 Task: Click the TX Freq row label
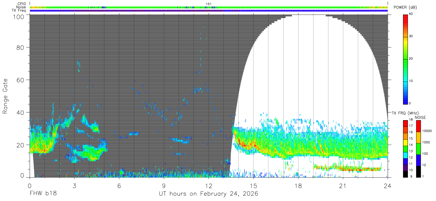click(x=19, y=11)
